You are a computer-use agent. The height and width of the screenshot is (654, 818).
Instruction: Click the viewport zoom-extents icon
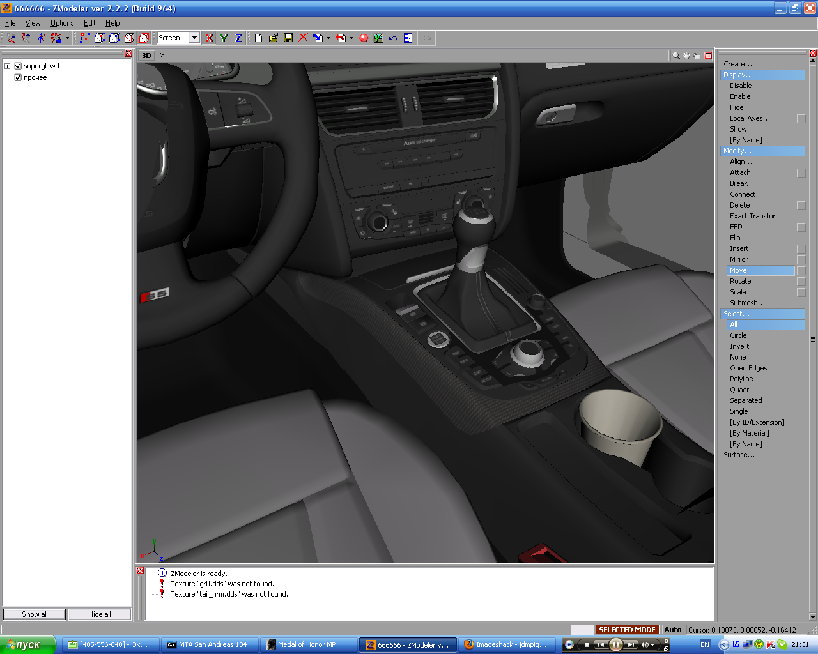point(697,56)
